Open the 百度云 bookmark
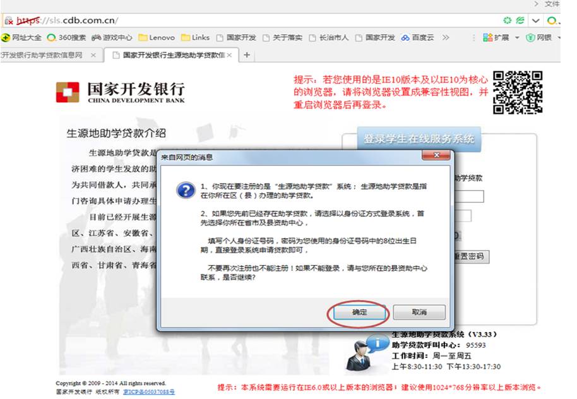The height and width of the screenshot is (399, 577). point(418,37)
